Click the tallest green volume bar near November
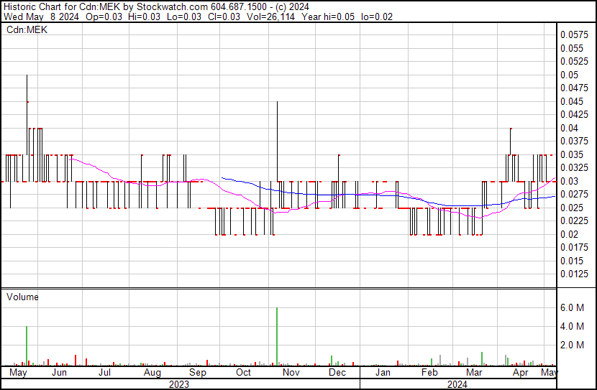The image size is (597, 390). coord(277,336)
